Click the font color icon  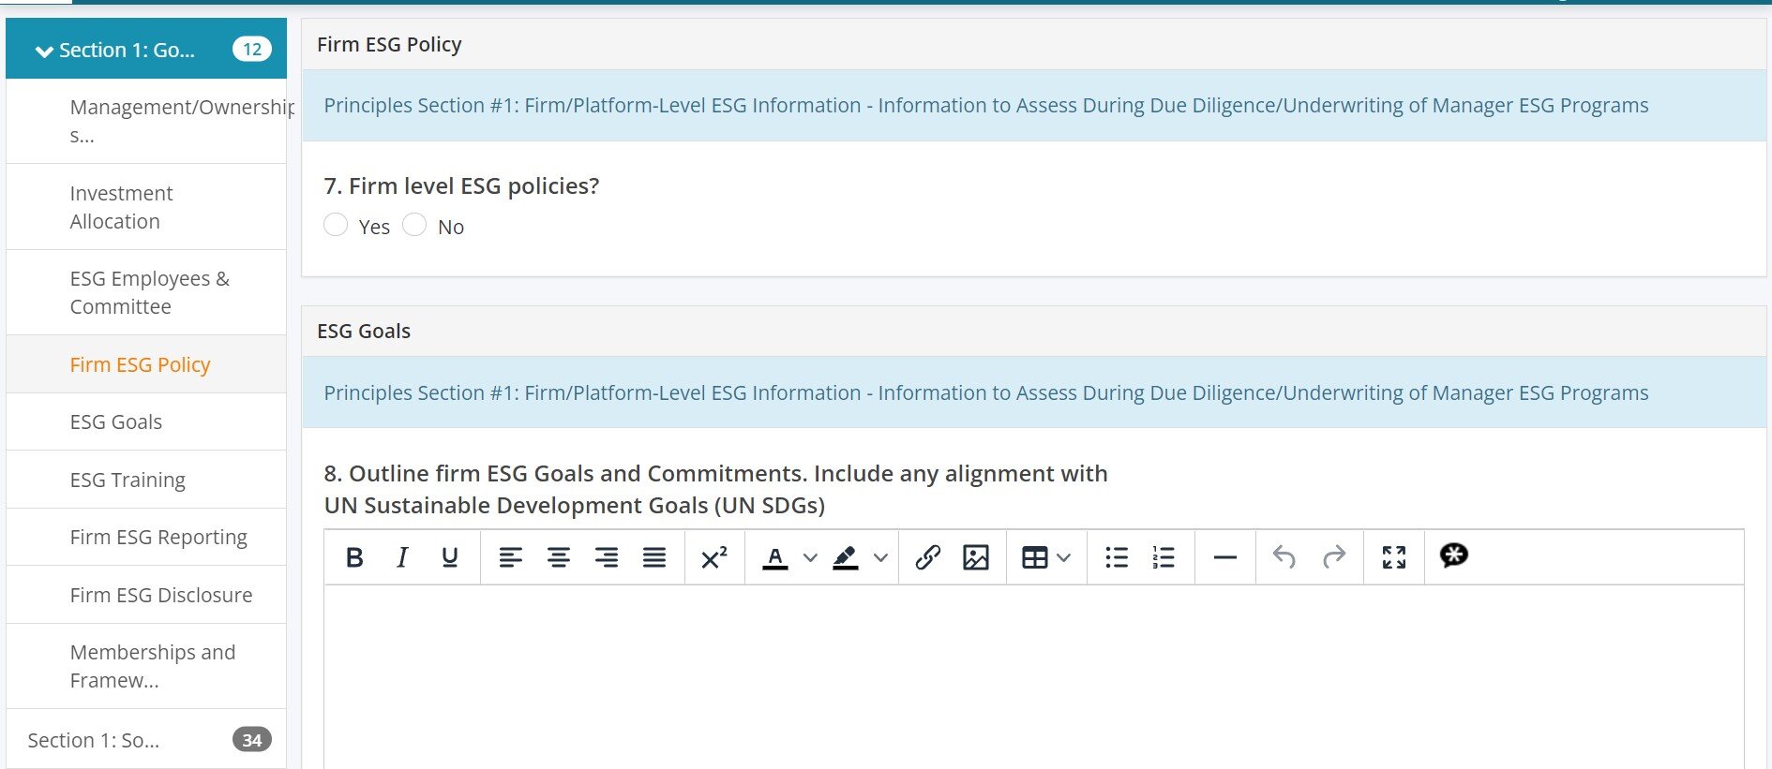tap(775, 557)
